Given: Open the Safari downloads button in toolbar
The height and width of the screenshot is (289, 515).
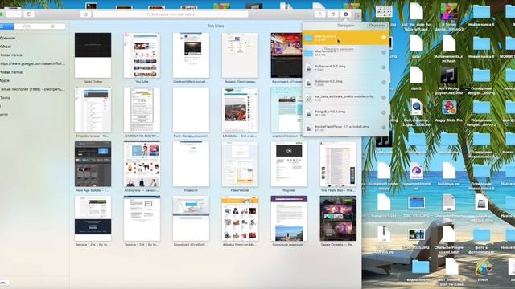Looking at the screenshot, I should [345, 14].
